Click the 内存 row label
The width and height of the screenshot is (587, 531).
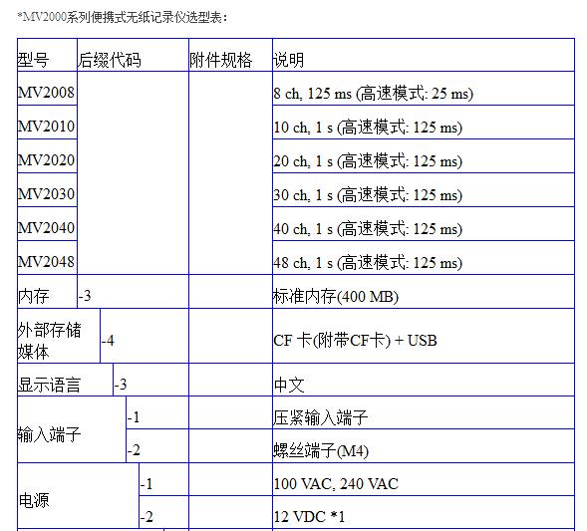click(47, 292)
